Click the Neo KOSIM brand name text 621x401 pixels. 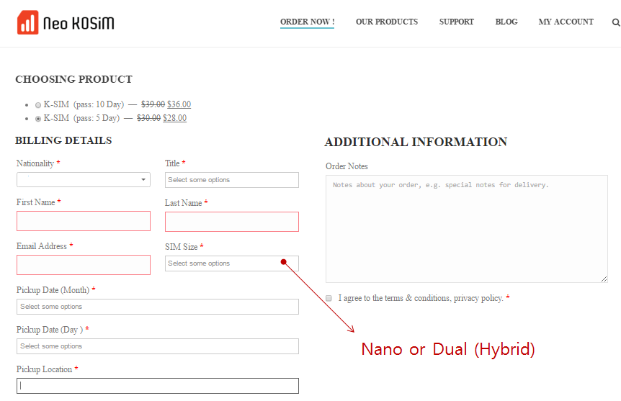[x=79, y=23]
